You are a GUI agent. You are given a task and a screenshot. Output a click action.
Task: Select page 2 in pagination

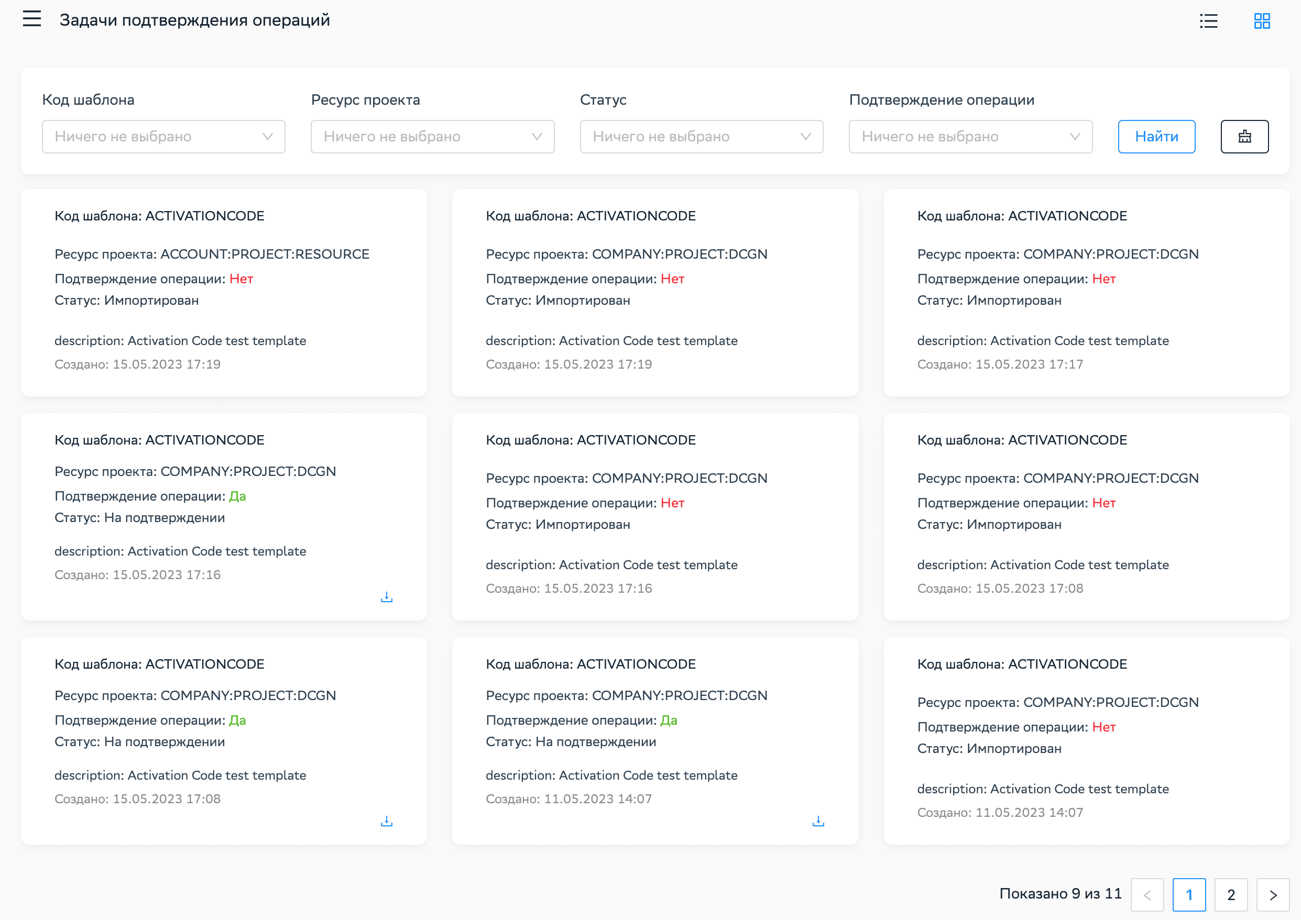pyautogui.click(x=1230, y=894)
